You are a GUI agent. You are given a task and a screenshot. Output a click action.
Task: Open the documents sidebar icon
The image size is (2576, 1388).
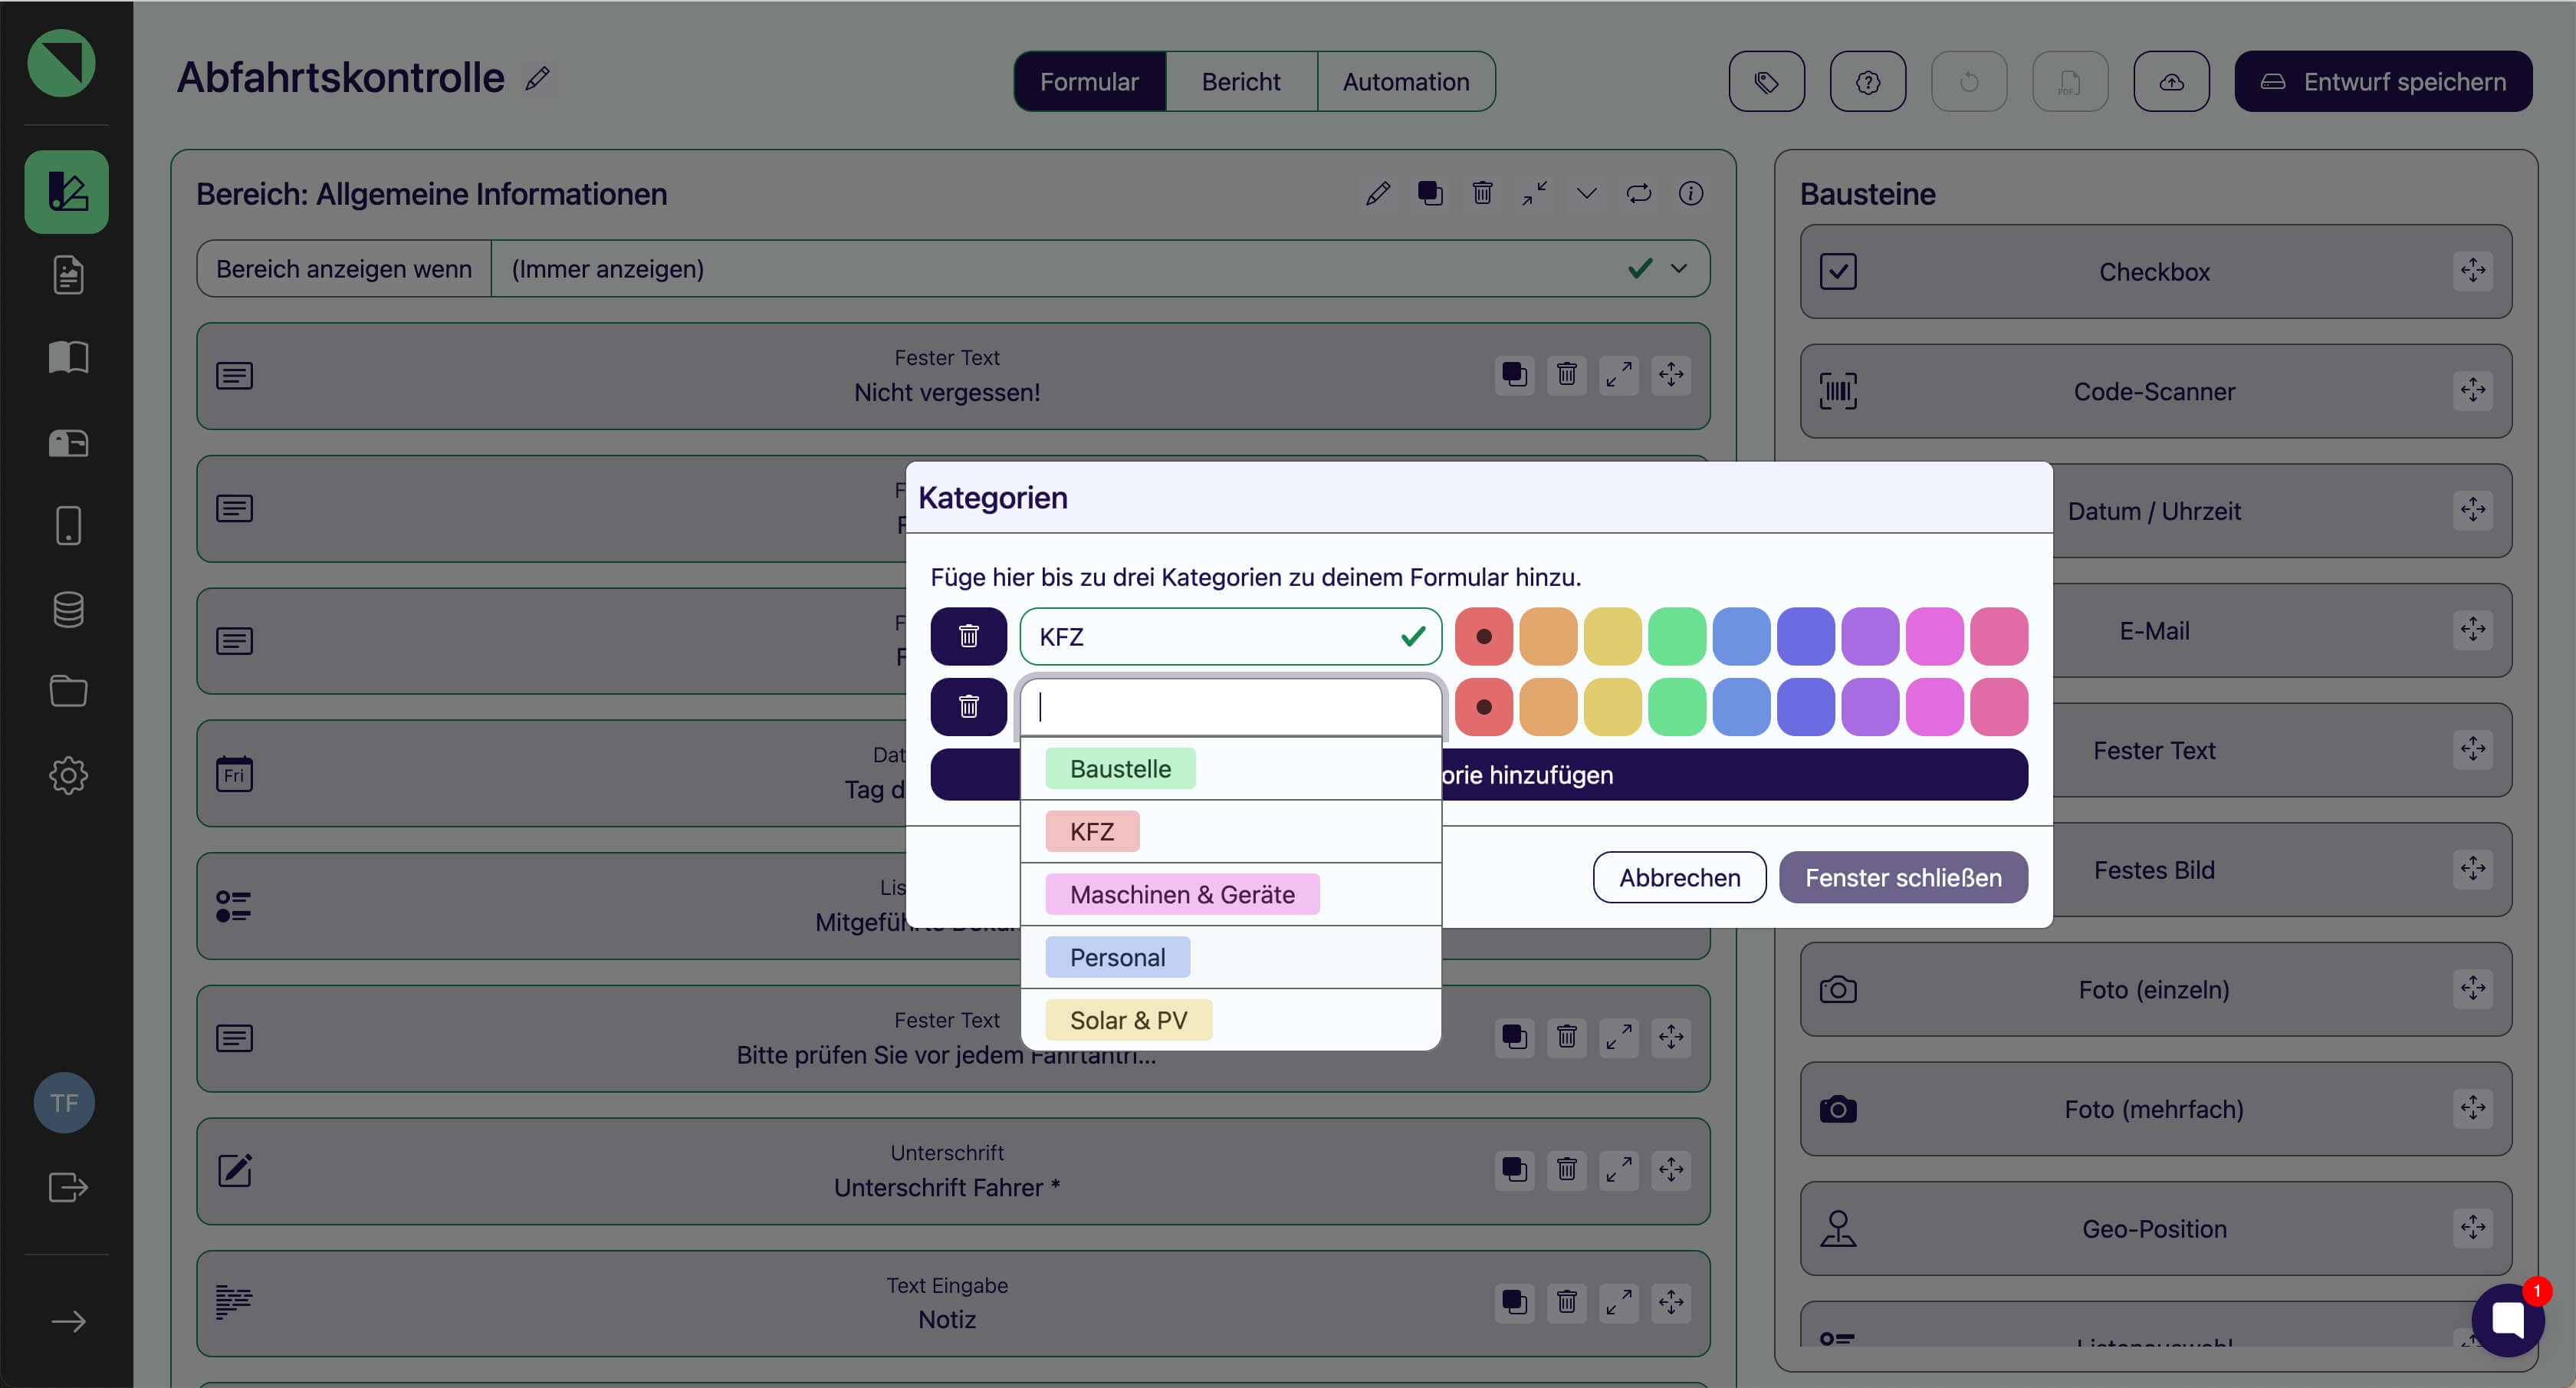[x=68, y=275]
